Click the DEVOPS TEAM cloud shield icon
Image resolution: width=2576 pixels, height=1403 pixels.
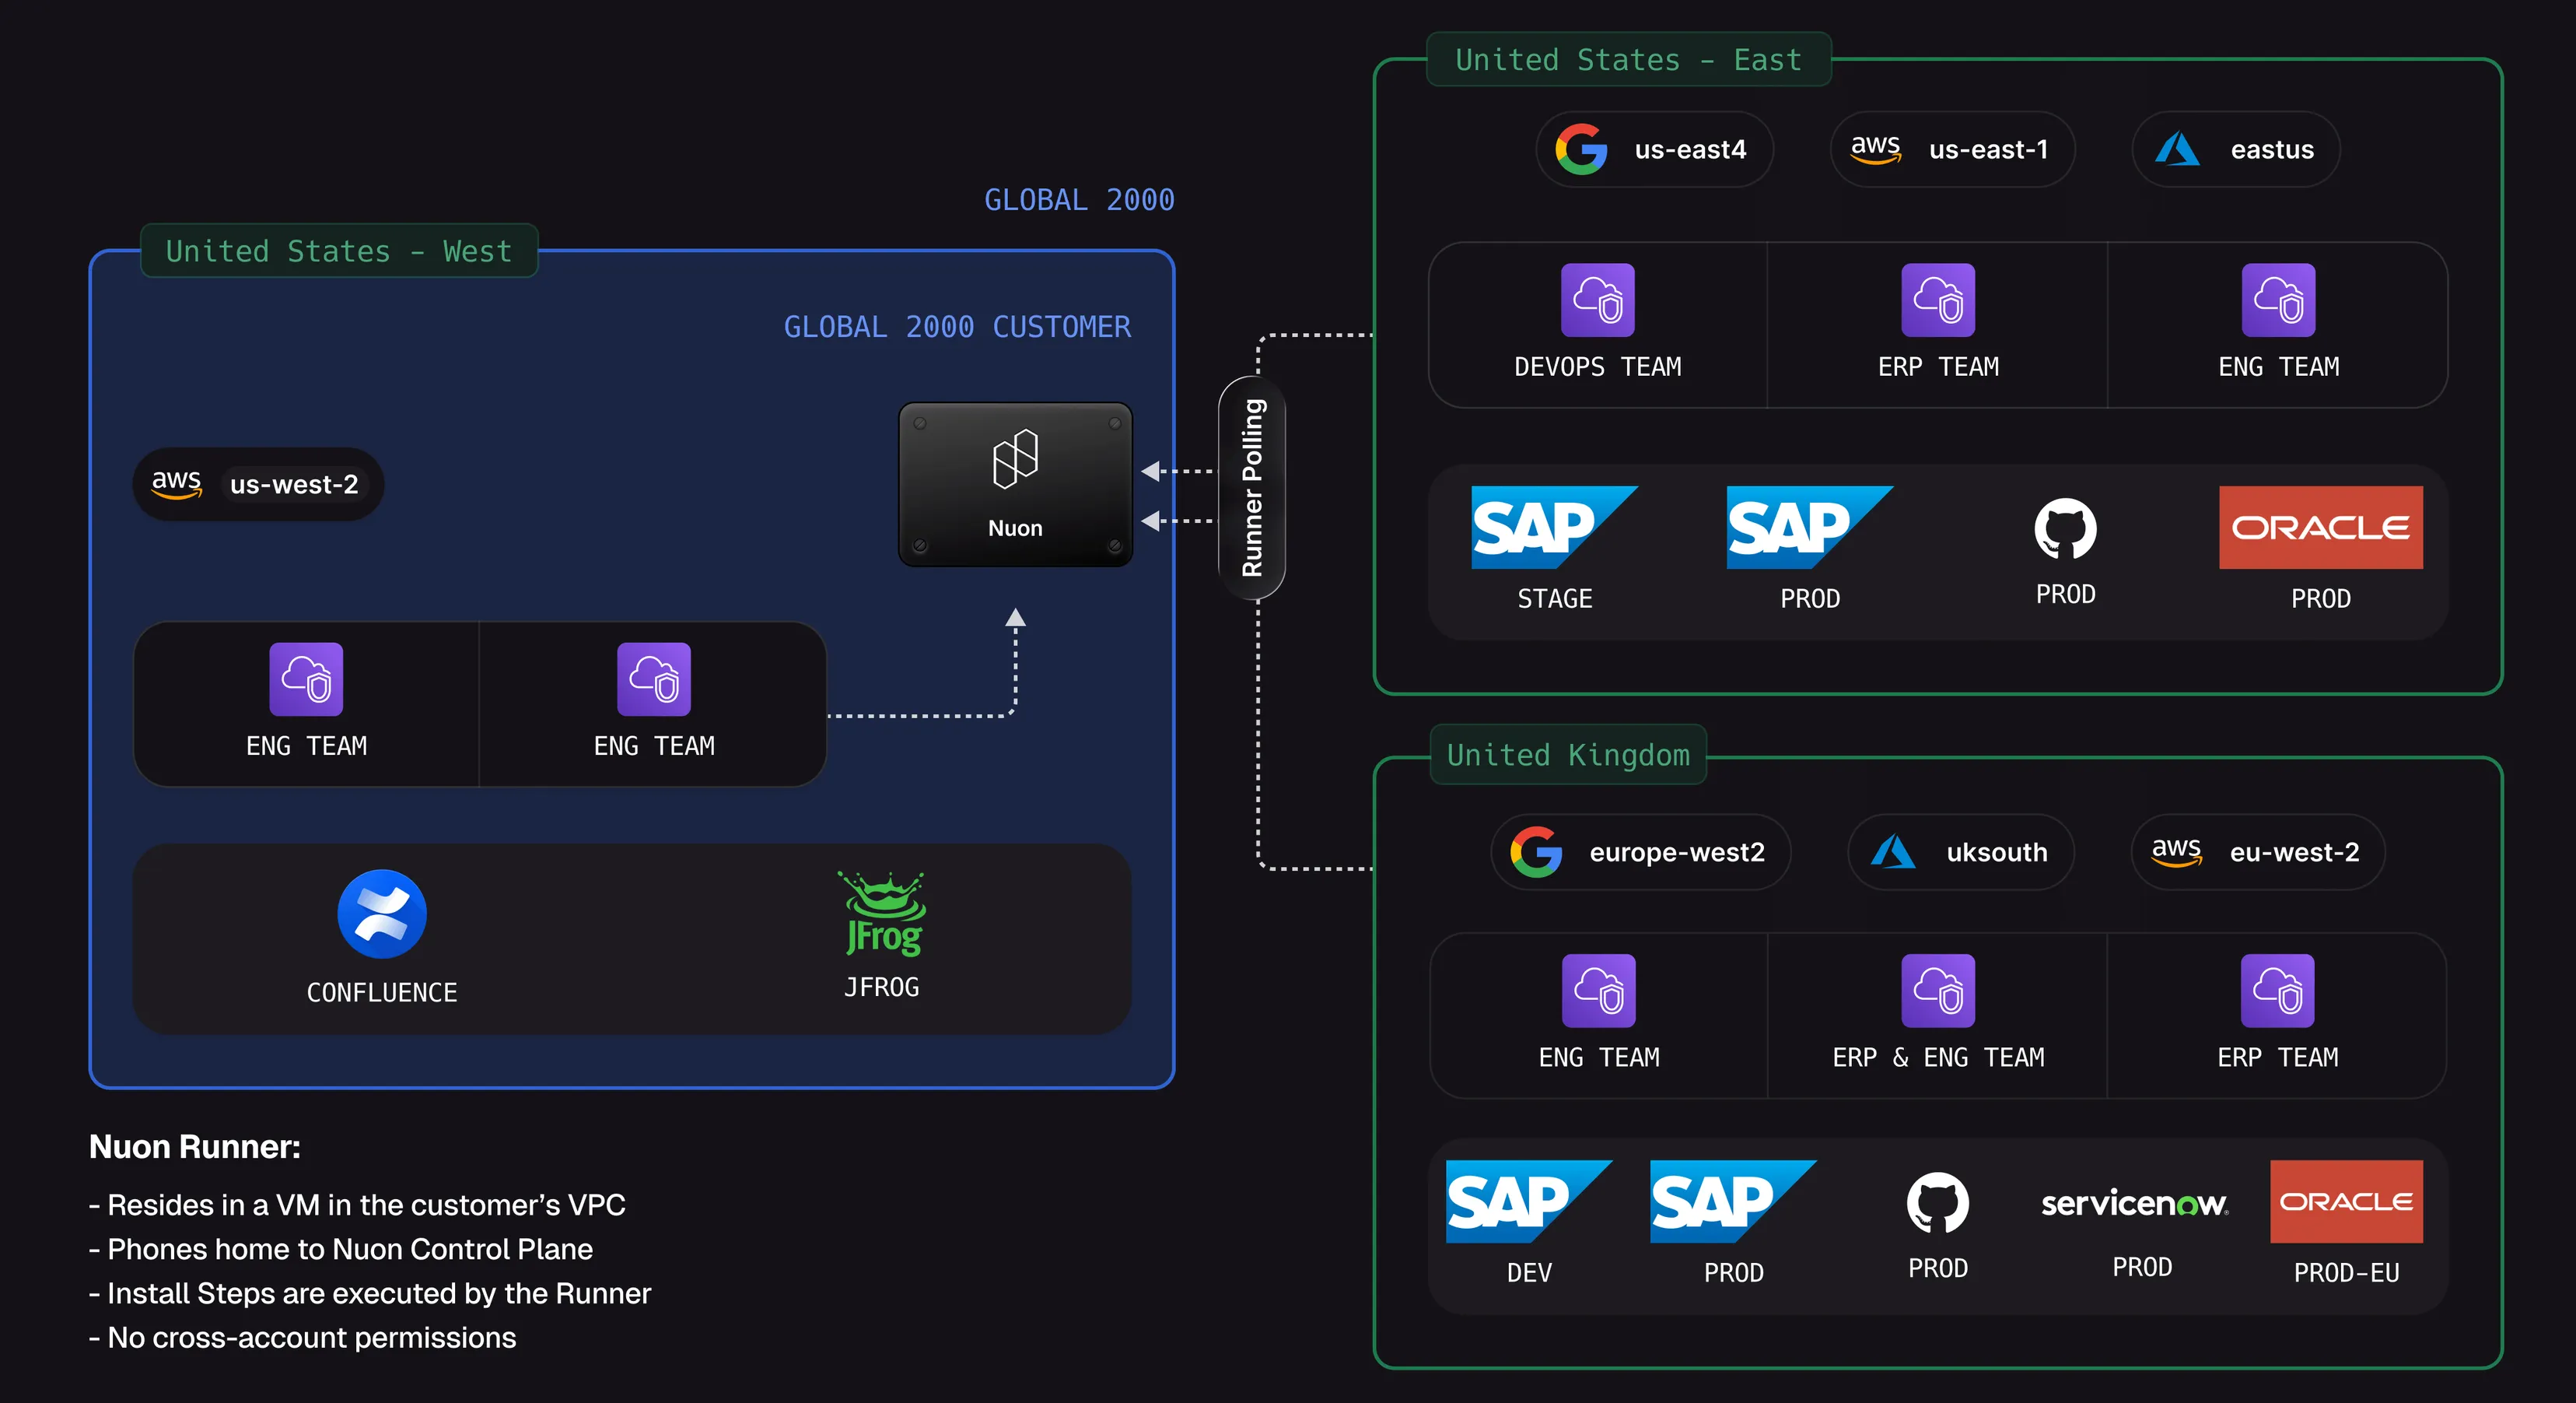click(x=1597, y=300)
